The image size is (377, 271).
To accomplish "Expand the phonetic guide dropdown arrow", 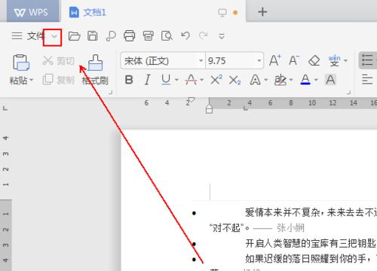I will [346, 61].
